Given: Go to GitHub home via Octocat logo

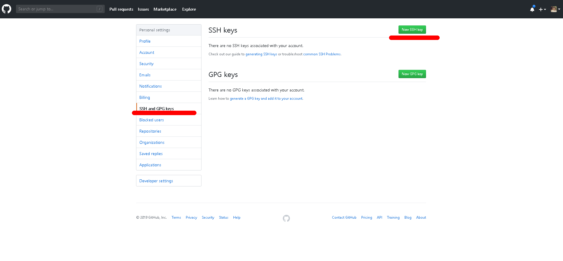Looking at the screenshot, I should coord(7,9).
